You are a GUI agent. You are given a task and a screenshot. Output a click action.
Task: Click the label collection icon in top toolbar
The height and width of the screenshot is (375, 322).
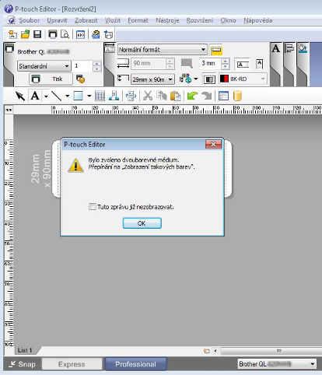(96, 34)
